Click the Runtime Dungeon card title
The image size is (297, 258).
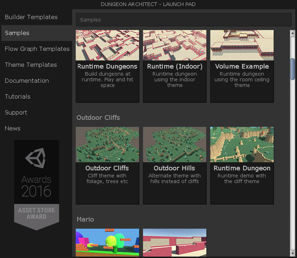pos(242,168)
